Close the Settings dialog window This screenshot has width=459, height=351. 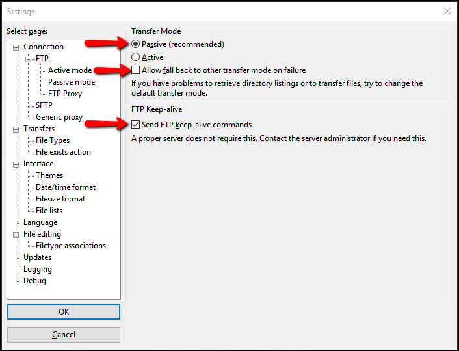coord(447,11)
